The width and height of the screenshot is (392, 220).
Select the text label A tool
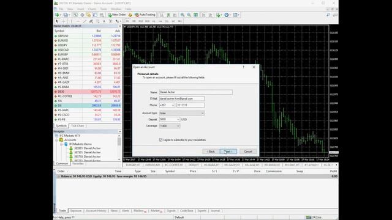tap(104, 21)
